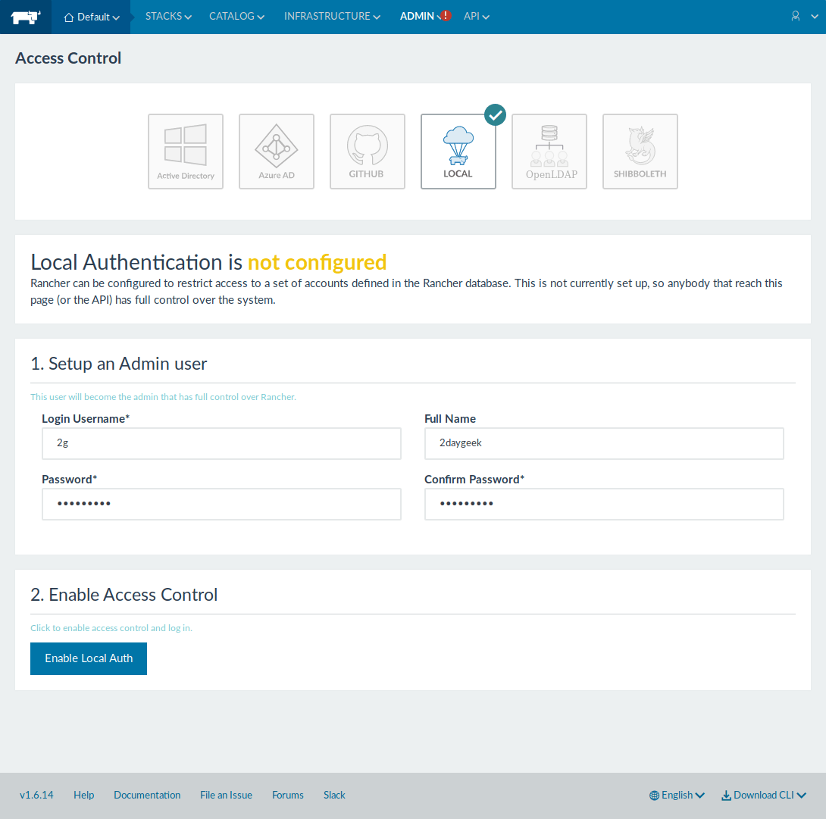Open the Documentation link in footer
Viewport: 826px width, 819px height.
(147, 795)
